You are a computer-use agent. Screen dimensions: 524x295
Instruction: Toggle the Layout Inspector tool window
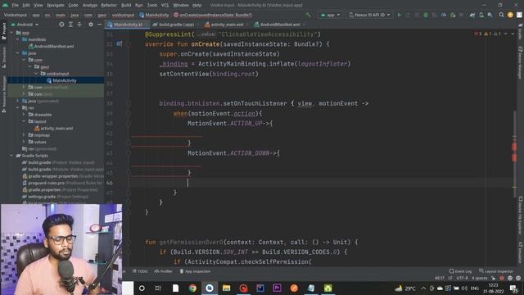click(496, 271)
